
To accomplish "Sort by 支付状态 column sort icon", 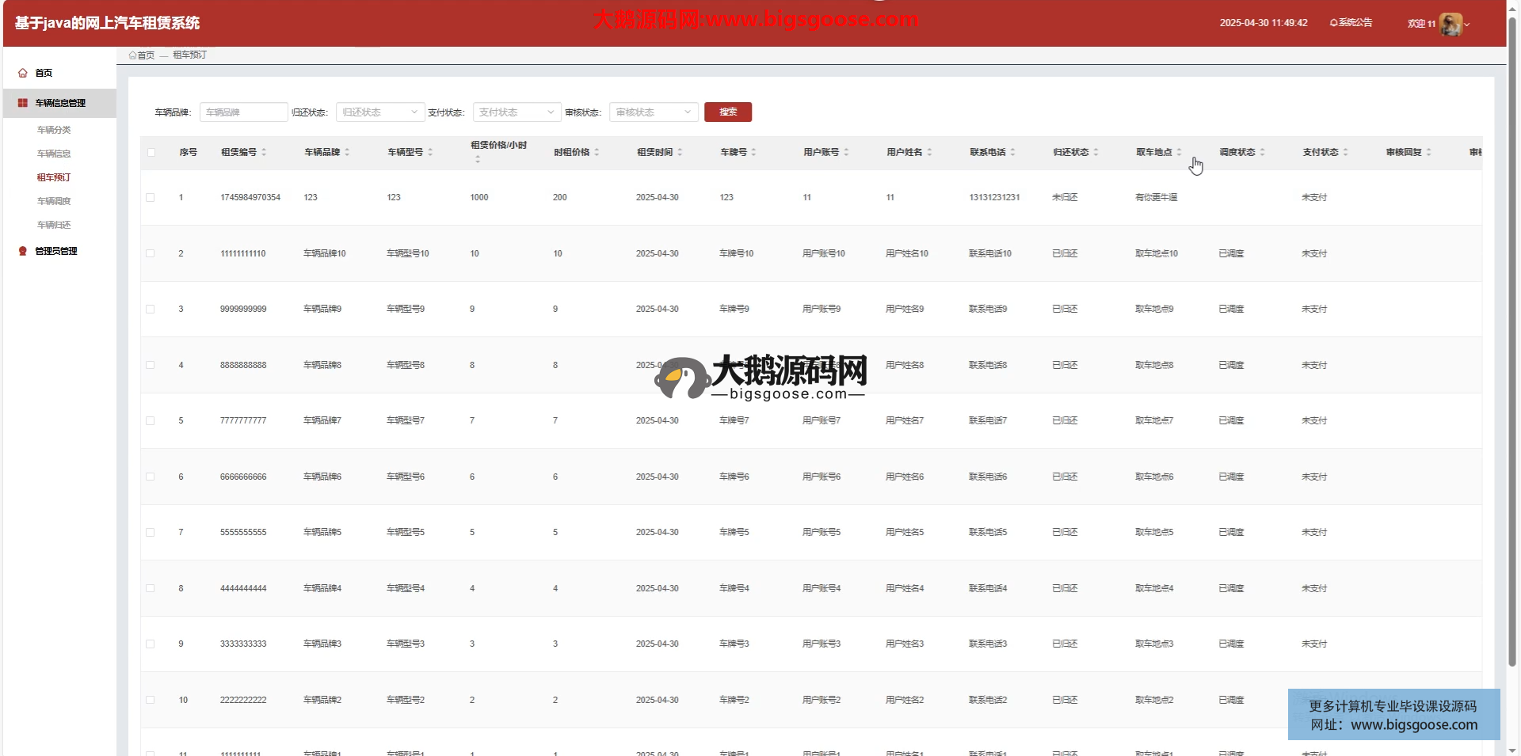I will pos(1345,152).
